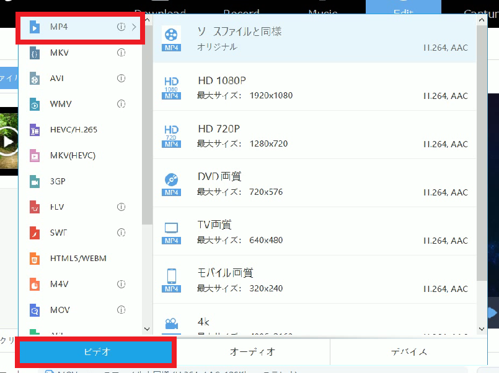Select the モバイル画質 320x240 preset
This screenshot has width=499, height=373.
pos(314,280)
